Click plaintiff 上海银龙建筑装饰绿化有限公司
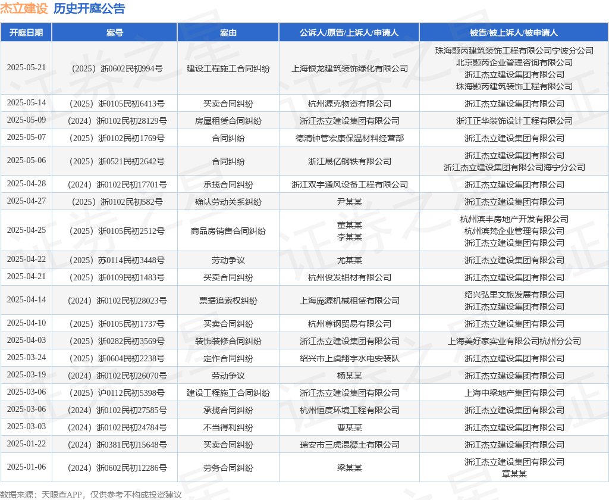The height and width of the screenshot is (500, 609). [x=350, y=68]
